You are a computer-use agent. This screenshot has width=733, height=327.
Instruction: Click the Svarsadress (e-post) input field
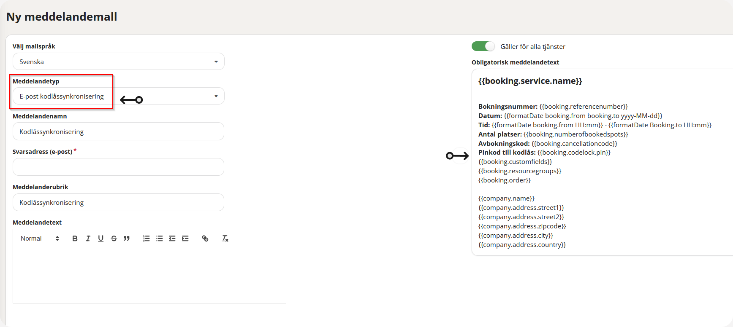118,167
